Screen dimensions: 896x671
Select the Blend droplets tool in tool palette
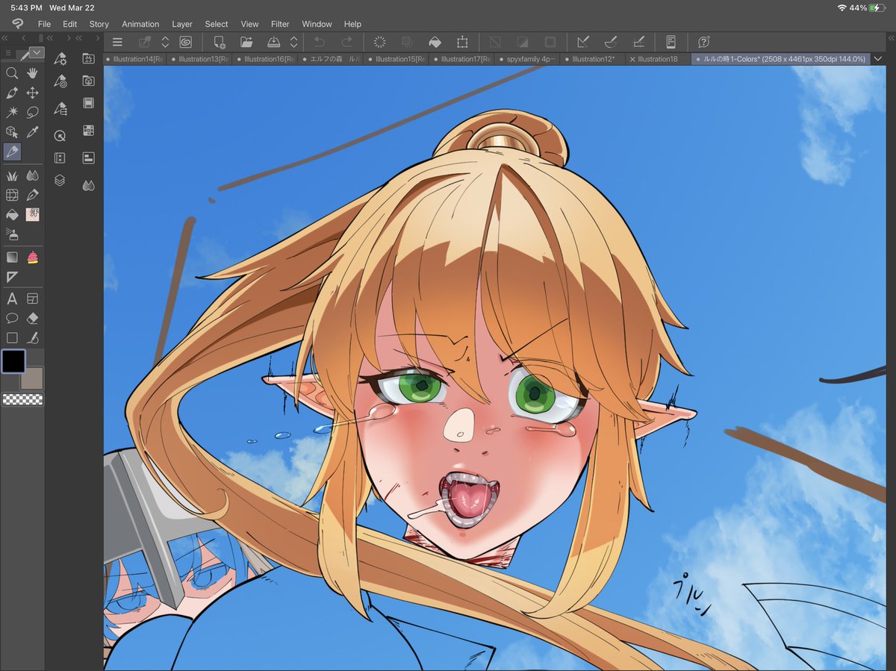point(33,176)
